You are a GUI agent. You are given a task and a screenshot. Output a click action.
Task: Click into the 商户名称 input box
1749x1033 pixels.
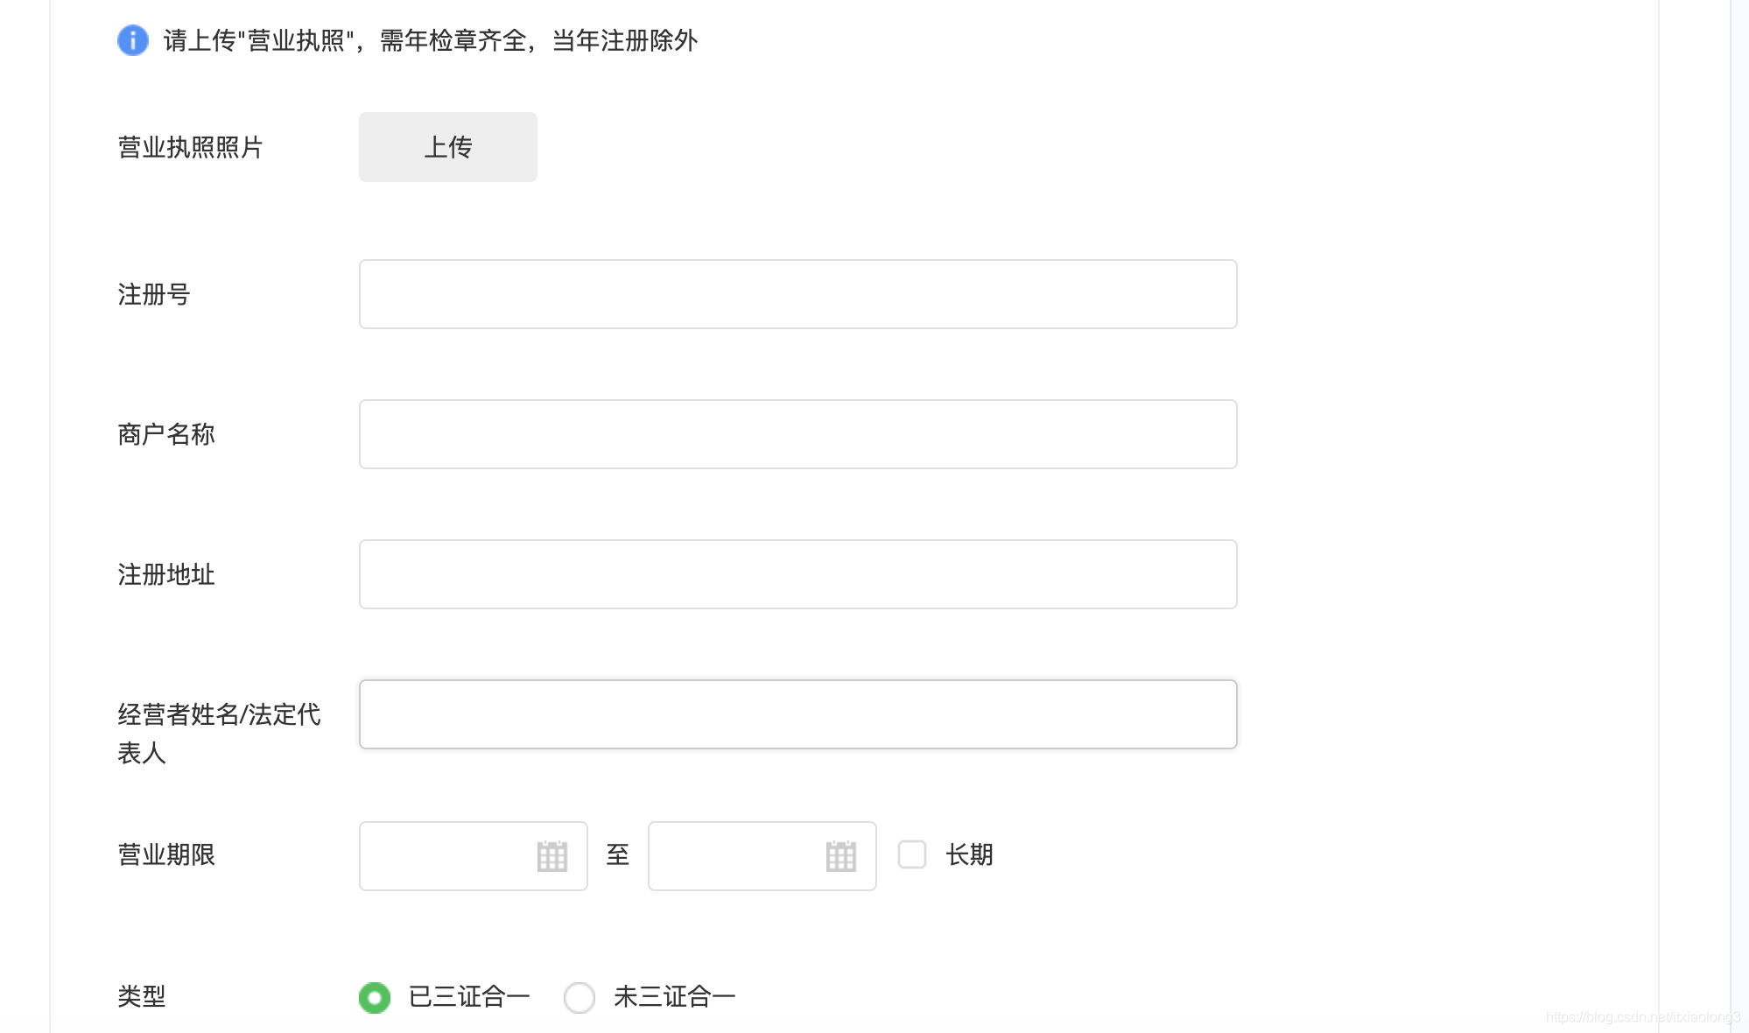click(798, 434)
